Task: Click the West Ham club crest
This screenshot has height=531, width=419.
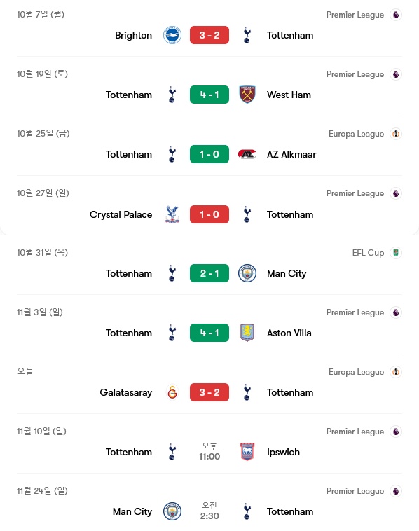Action: tap(247, 95)
